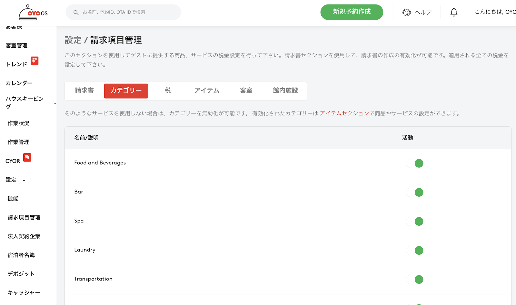Switch to the 客室 tab
516x305 pixels.
pos(246,91)
